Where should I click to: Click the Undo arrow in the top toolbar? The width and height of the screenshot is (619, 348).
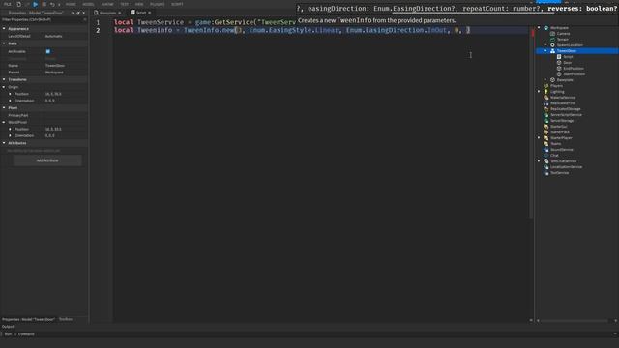[52, 4]
